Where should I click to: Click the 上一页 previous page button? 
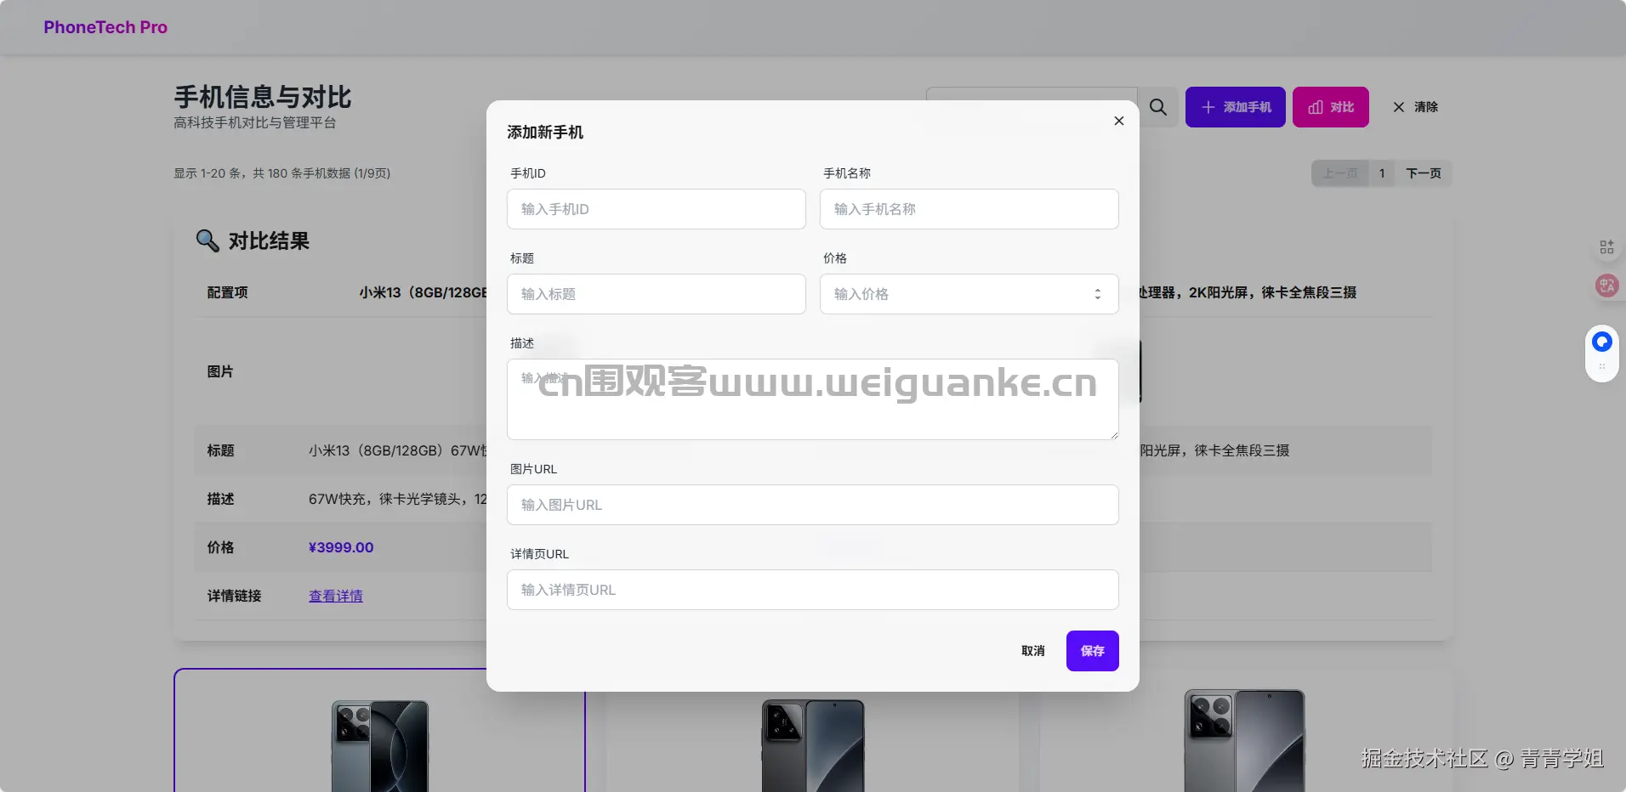[1340, 173]
